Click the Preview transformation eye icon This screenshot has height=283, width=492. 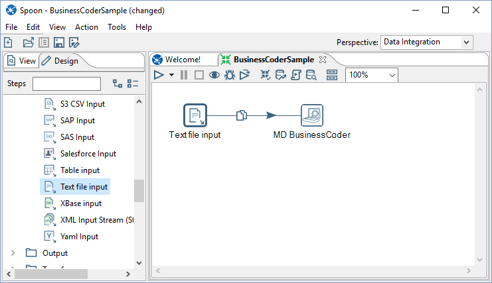point(214,75)
